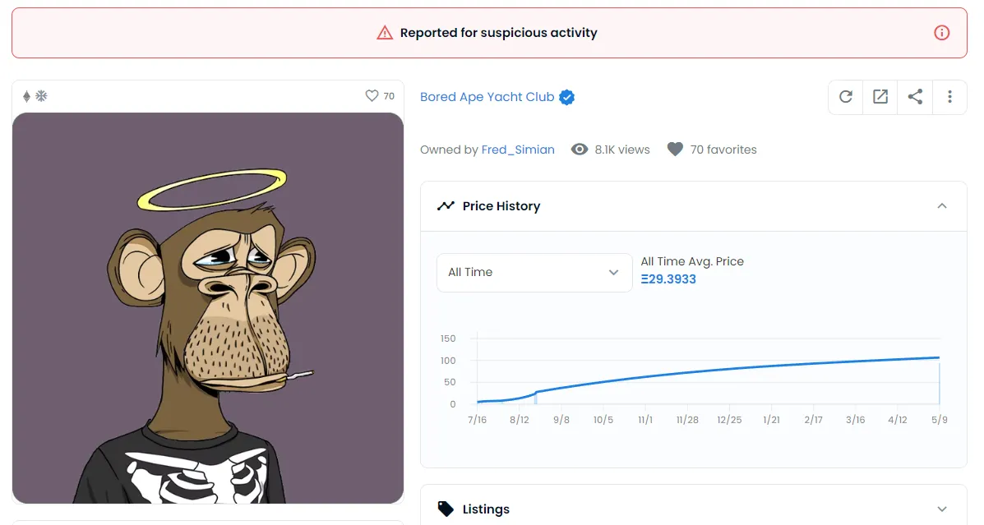Click the info icon in the warning banner
The image size is (984, 525).
click(x=942, y=33)
